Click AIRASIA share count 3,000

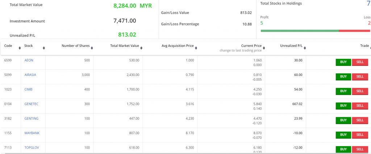coord(86,75)
